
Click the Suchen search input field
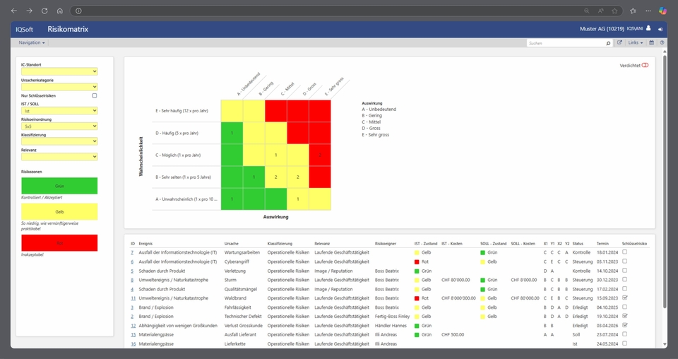pyautogui.click(x=565, y=43)
